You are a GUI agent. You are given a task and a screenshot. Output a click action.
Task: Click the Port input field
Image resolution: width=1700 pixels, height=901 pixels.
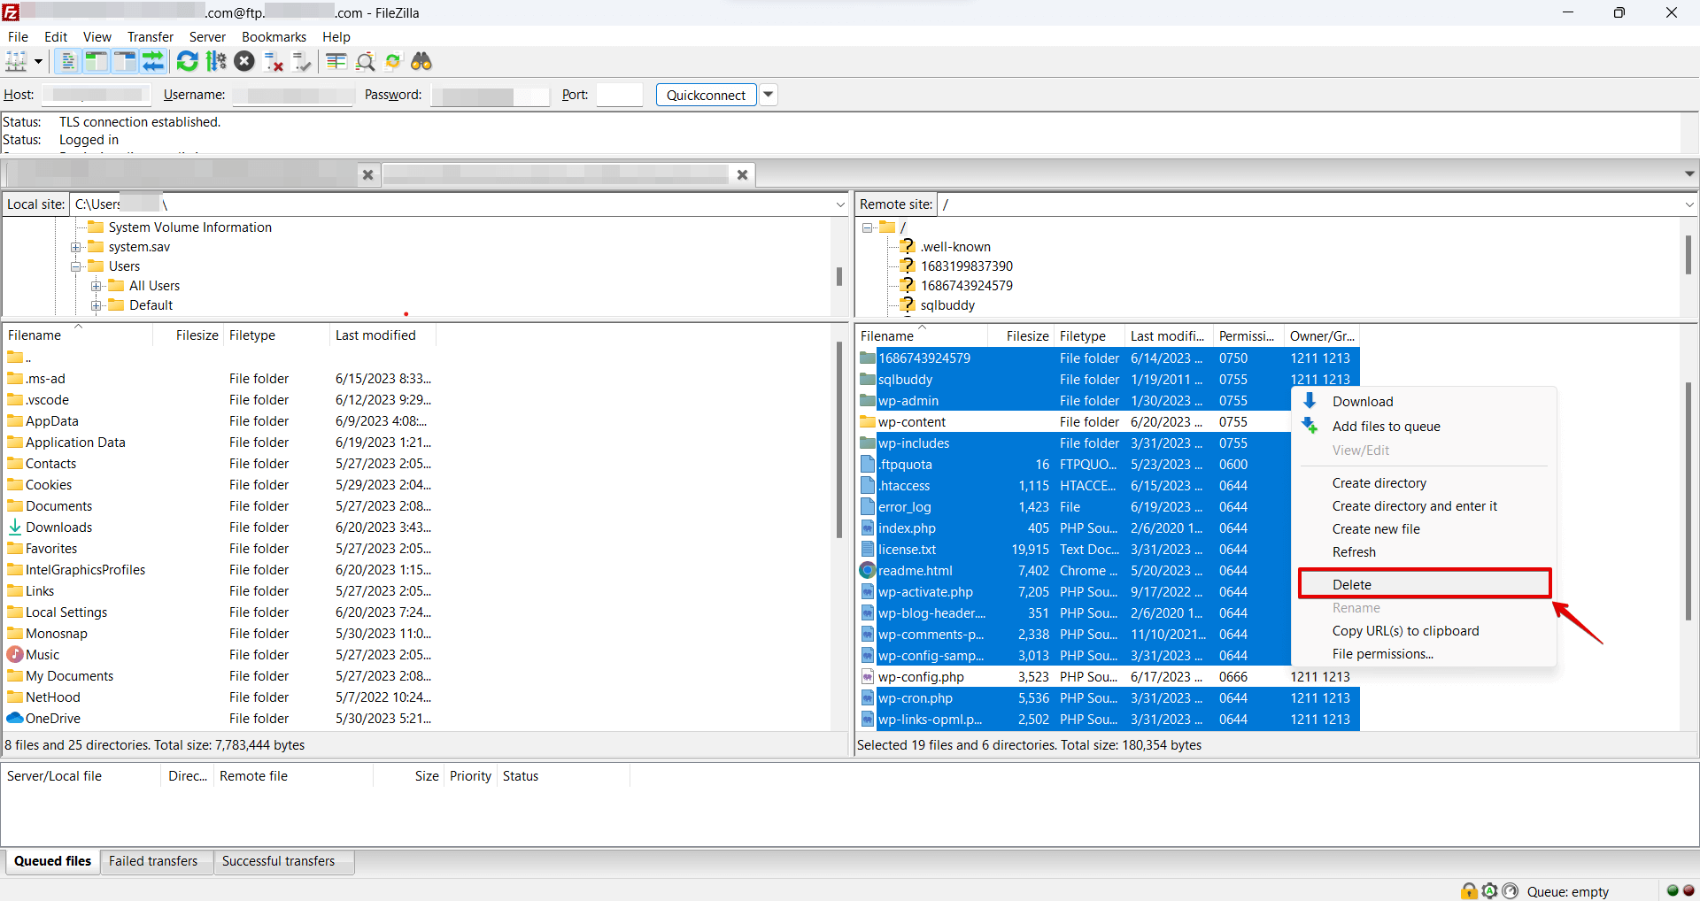point(619,95)
